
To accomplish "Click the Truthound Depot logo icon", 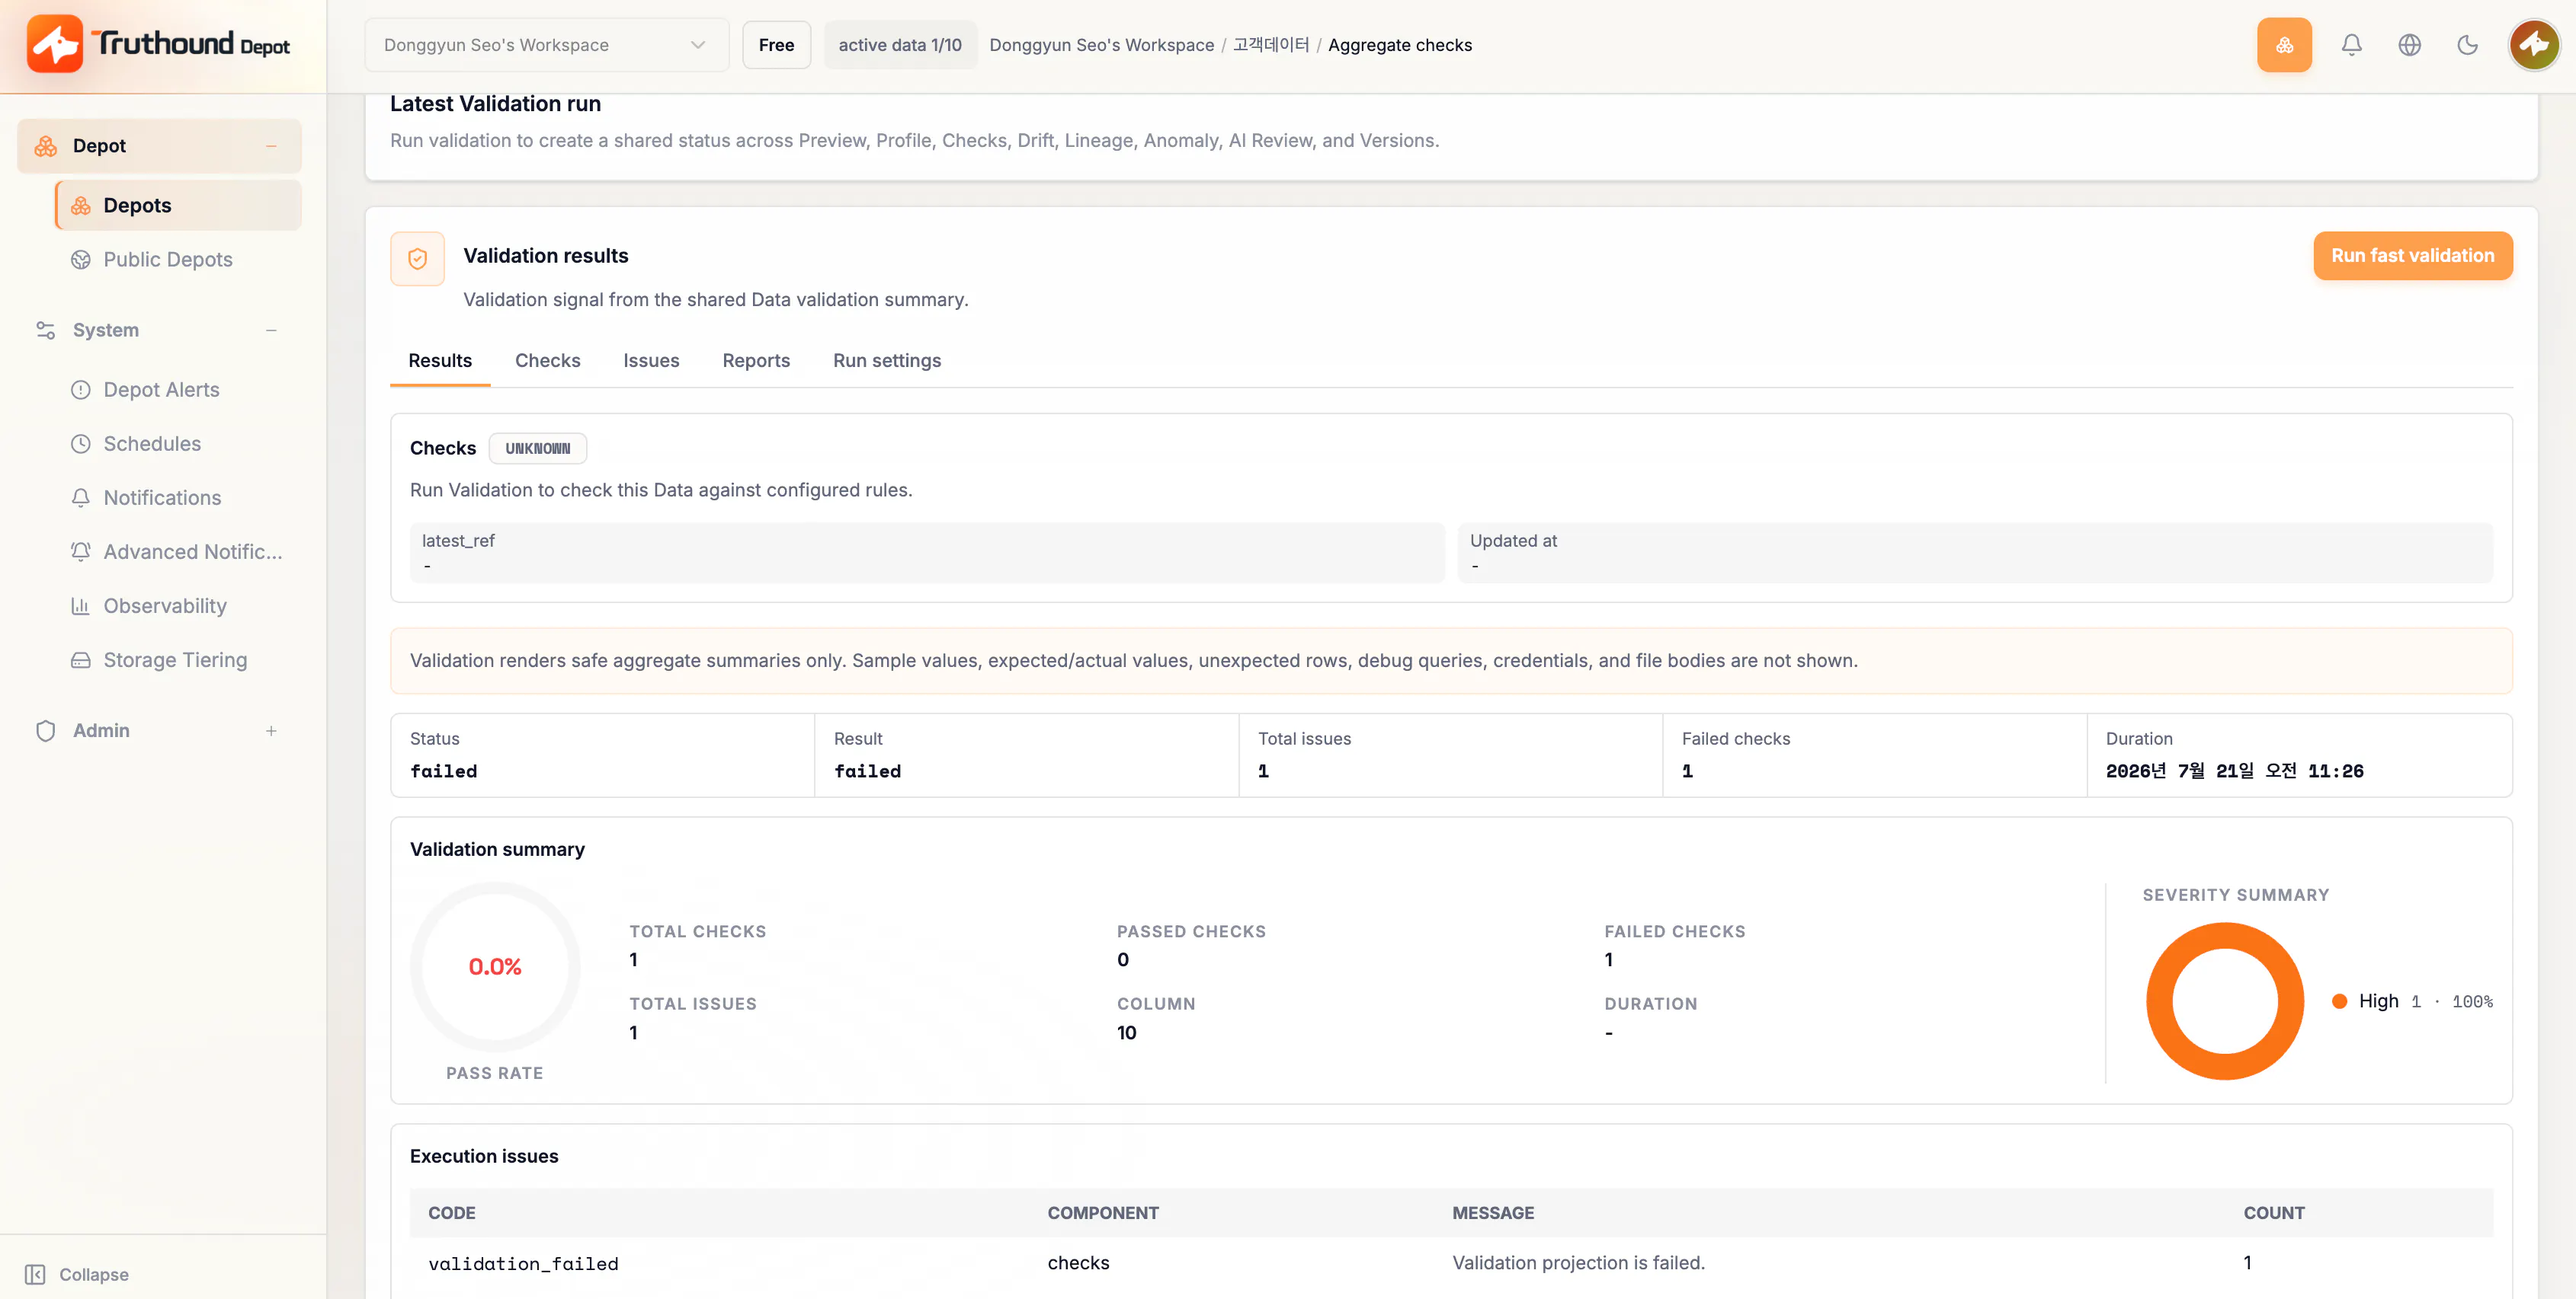I will [x=55, y=44].
